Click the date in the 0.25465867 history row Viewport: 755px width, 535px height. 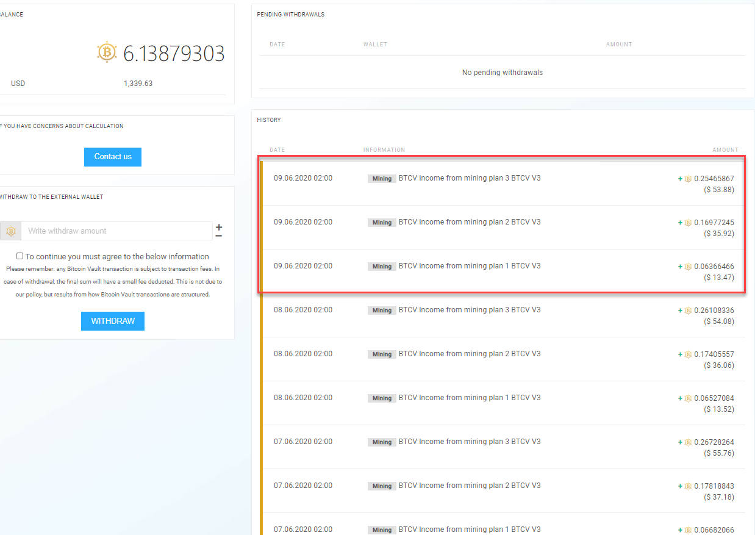pyautogui.click(x=303, y=178)
